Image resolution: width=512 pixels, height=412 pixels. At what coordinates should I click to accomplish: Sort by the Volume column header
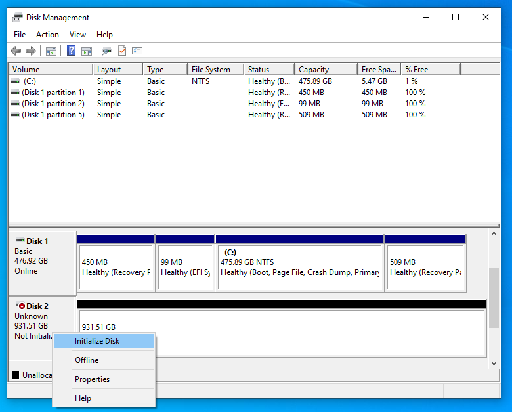(x=51, y=69)
